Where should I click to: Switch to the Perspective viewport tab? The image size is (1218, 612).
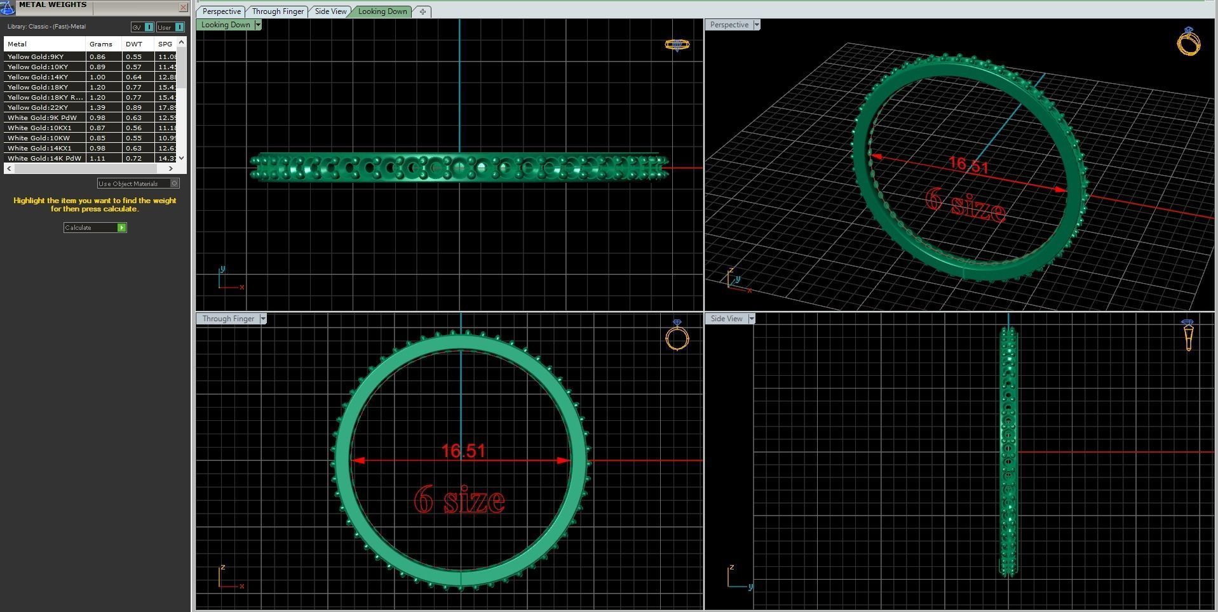pos(221,11)
